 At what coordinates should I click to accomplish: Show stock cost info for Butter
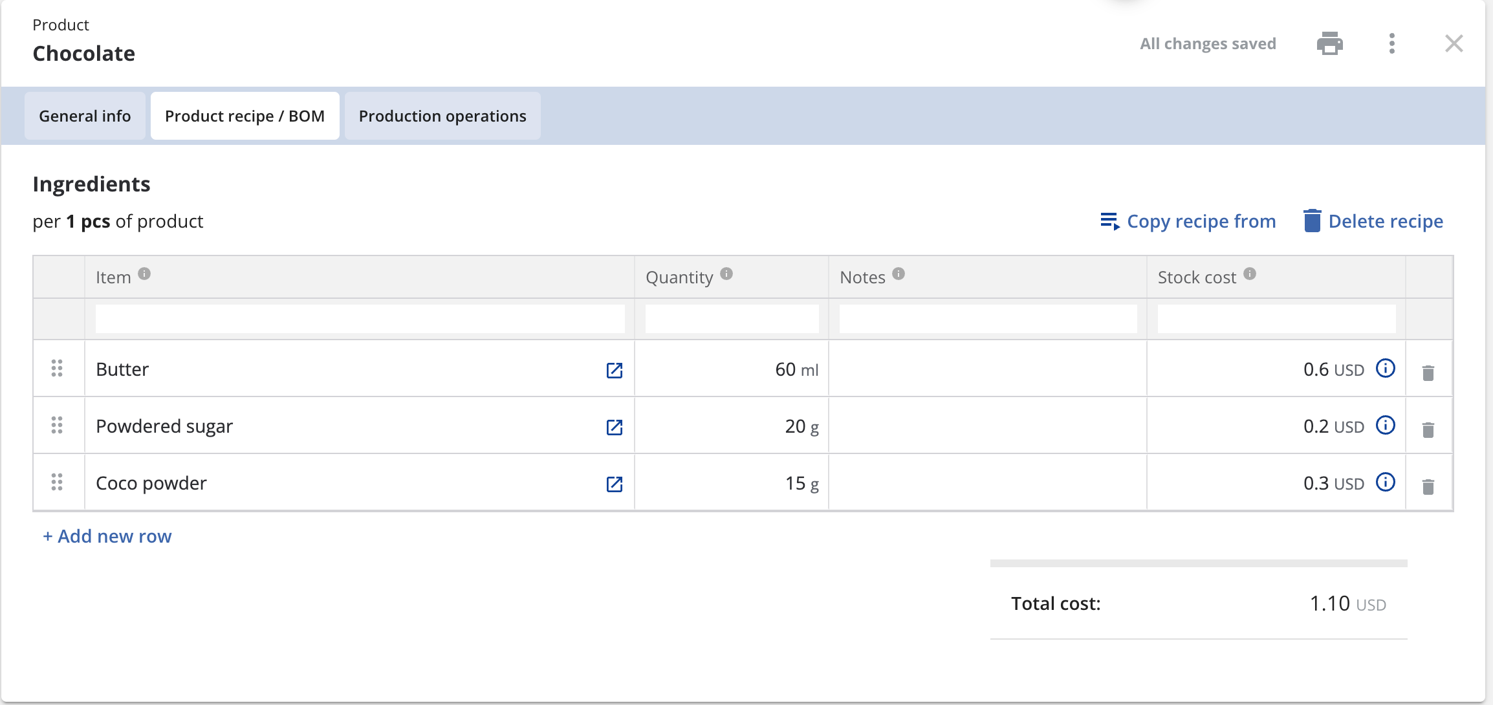(x=1385, y=369)
